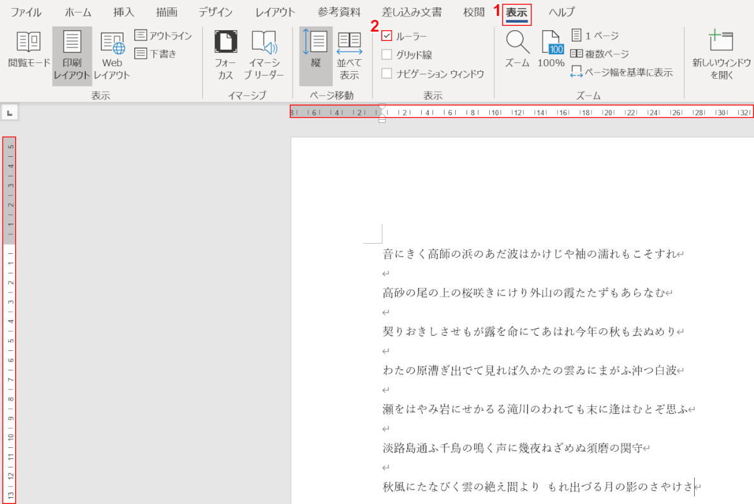Screen dimensions: 754x504
Task: Click ページ幅を基準に表示 button
Action: pos(622,72)
